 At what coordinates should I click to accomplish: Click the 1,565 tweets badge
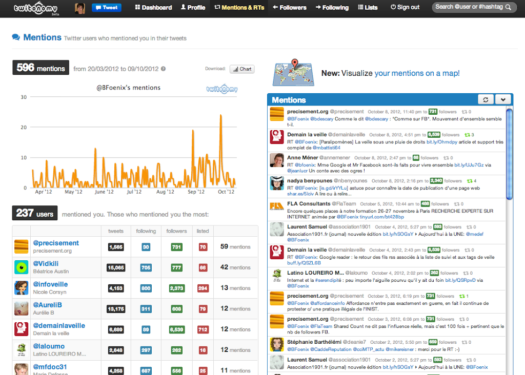(116, 247)
